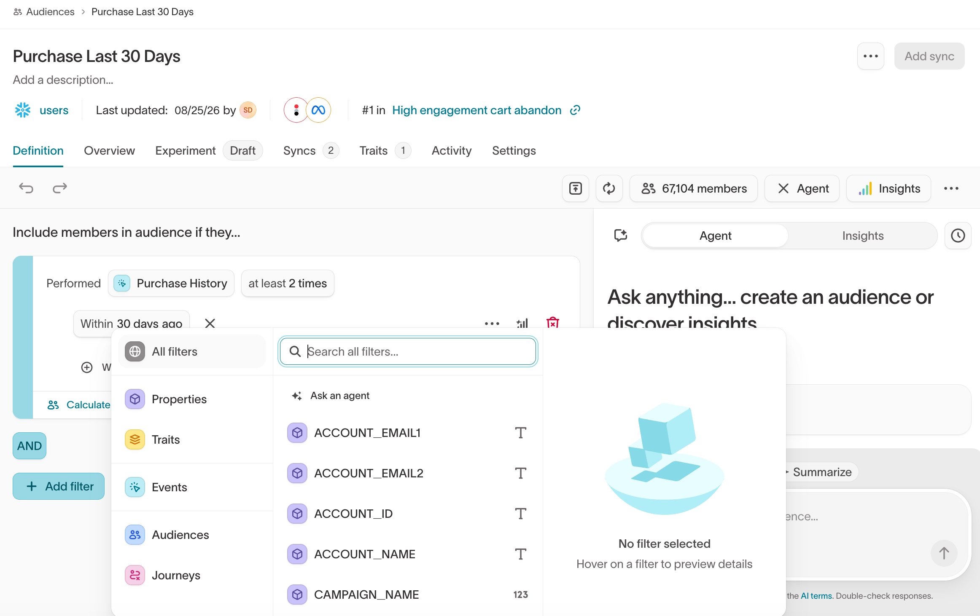Viewport: 980px width, 616px height.
Task: Open the filter breakdown chart icon
Action: click(x=522, y=323)
